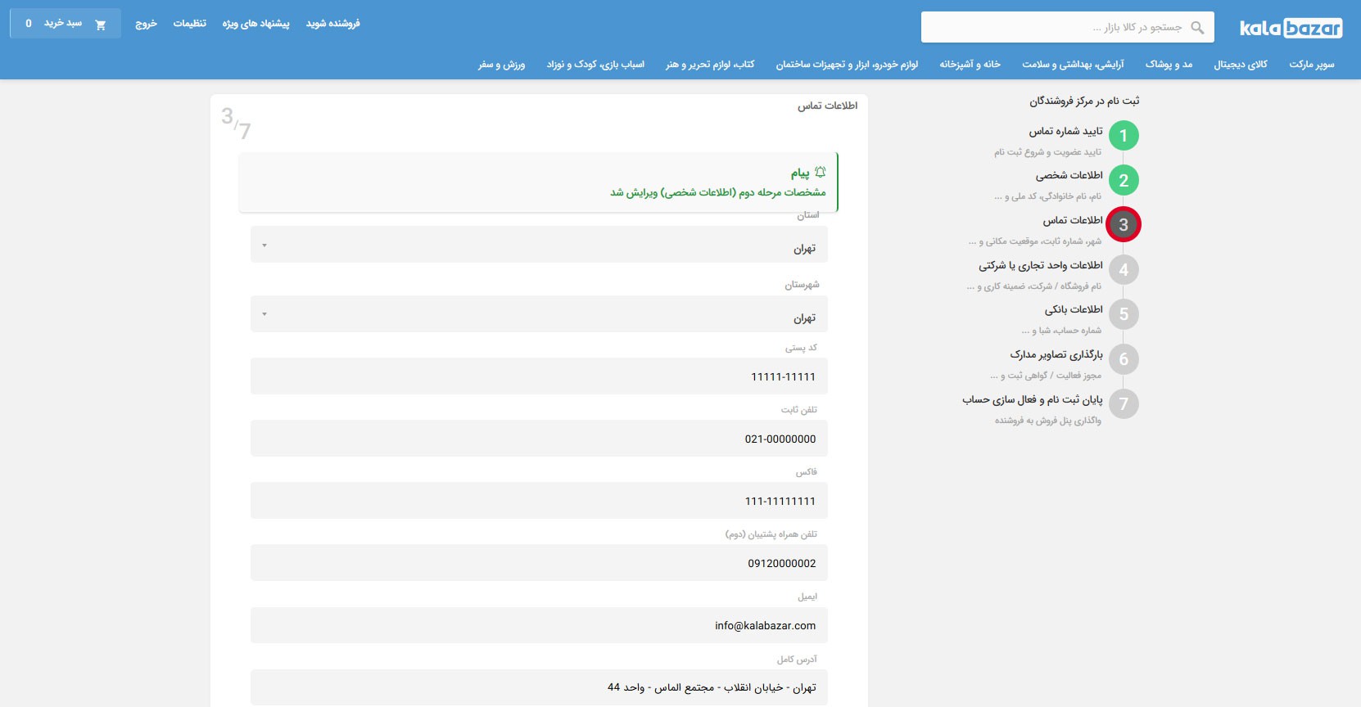Click the خروج link
Screen dimensions: 1361x707
(x=146, y=24)
